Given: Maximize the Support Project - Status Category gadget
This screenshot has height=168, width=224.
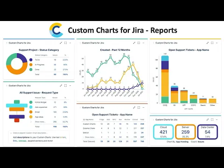Looking at the screenshot, I should click(x=65, y=43).
